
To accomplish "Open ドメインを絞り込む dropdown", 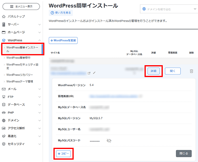I will point(169,9).
